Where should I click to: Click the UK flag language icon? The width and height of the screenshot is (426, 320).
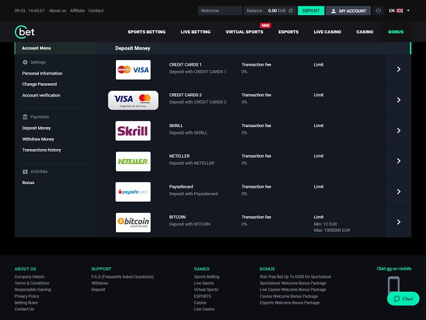click(x=400, y=11)
